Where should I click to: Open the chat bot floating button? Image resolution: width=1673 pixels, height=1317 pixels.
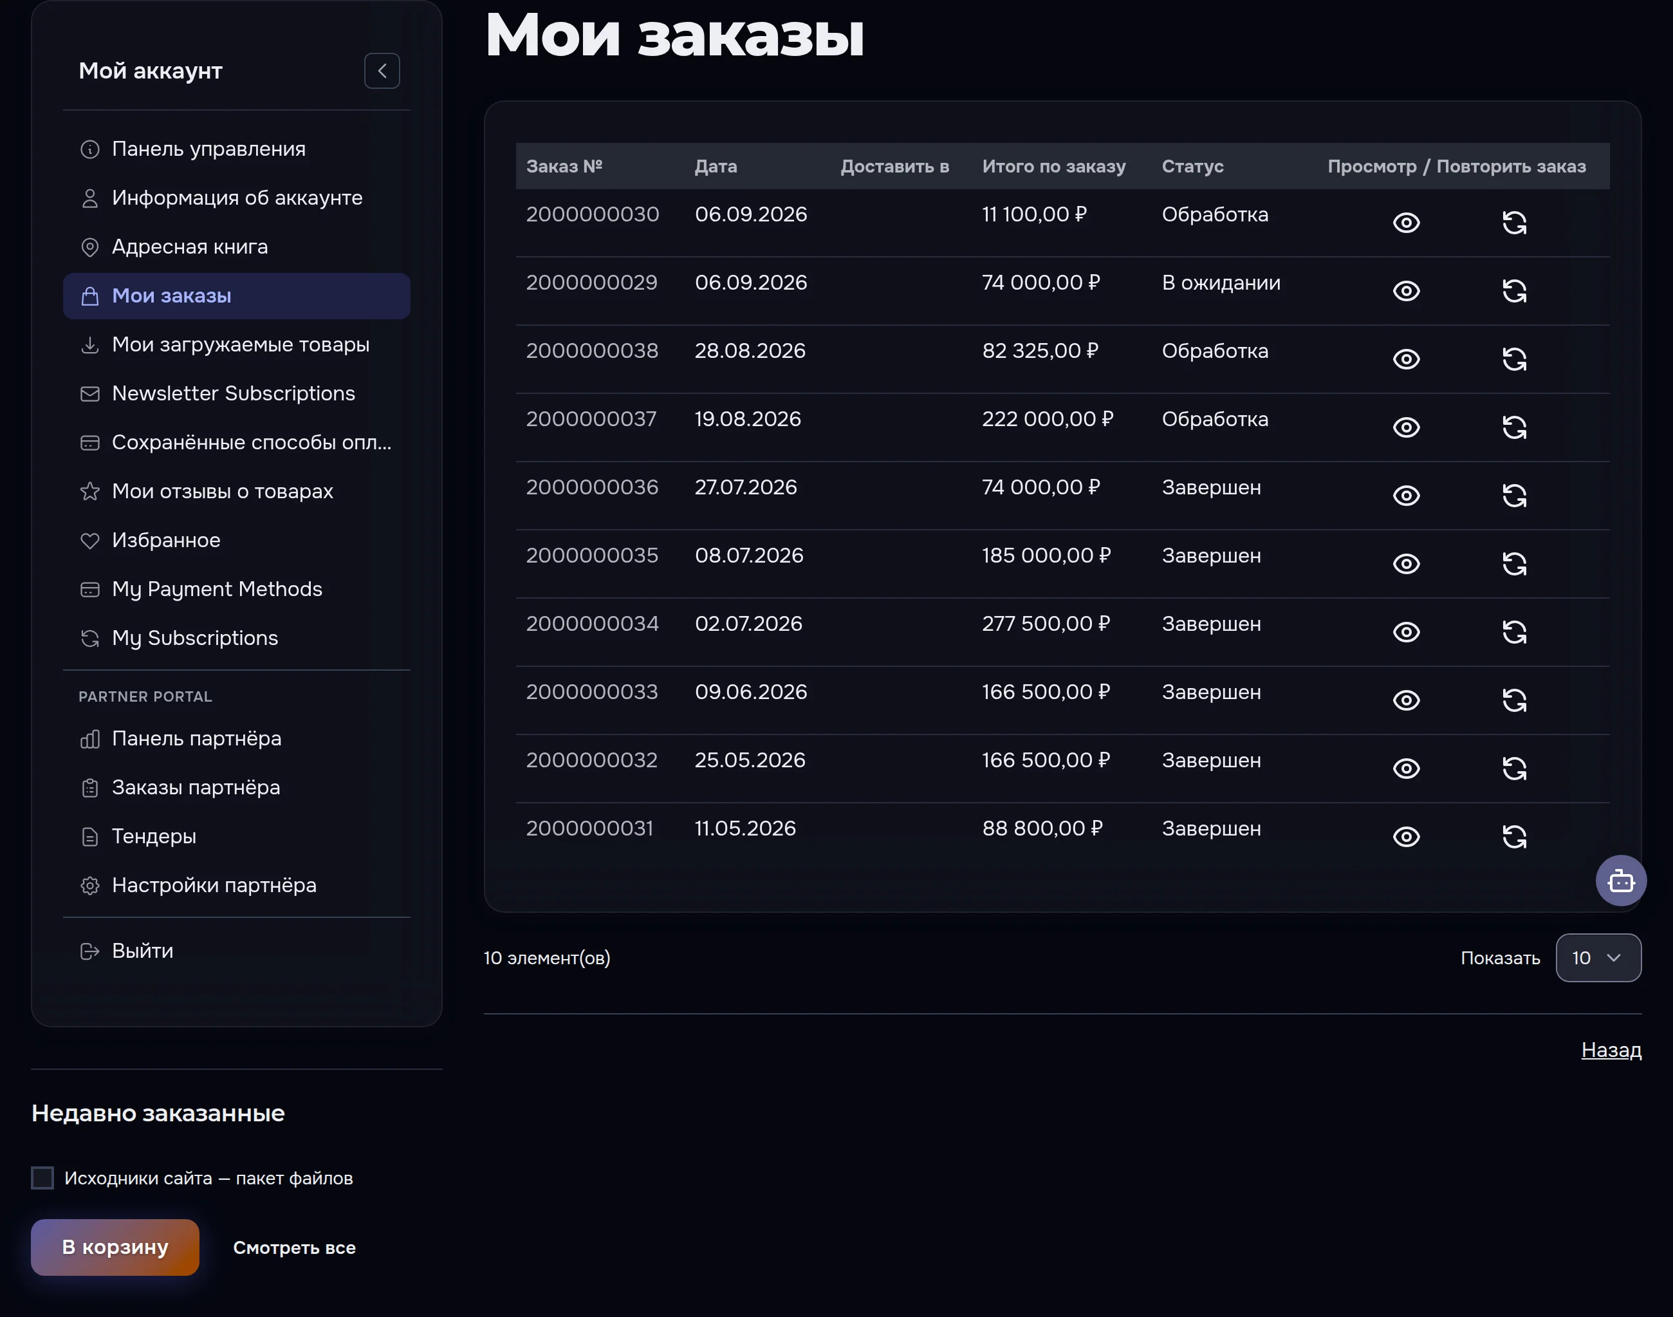1621,881
